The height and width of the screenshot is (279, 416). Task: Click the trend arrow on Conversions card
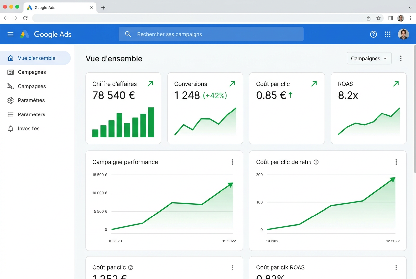pos(232,84)
